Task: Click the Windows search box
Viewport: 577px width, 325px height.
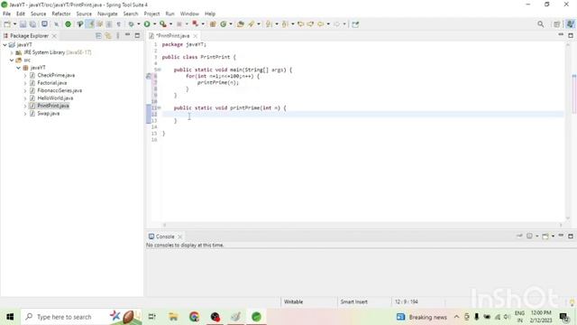Action: click(80, 317)
